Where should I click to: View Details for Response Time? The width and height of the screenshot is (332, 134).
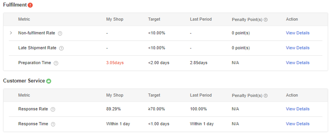tap(297, 124)
